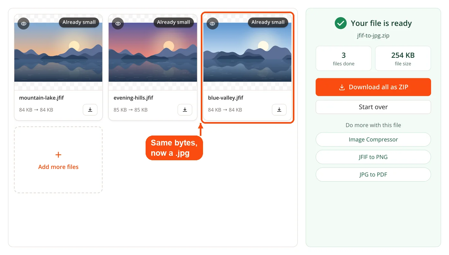Image resolution: width=449 pixels, height=255 pixels.
Task: Click the '254 KB file size' box
Action: (403, 58)
